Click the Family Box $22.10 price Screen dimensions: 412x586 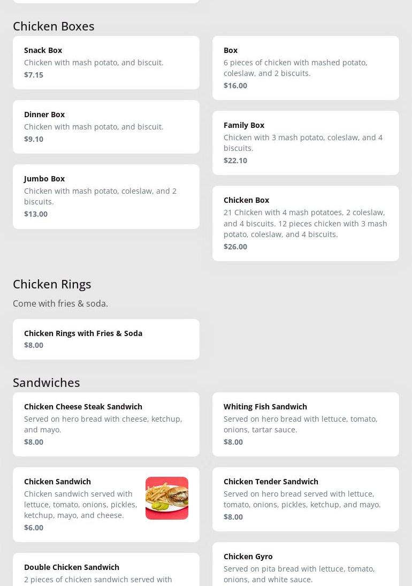235,160
